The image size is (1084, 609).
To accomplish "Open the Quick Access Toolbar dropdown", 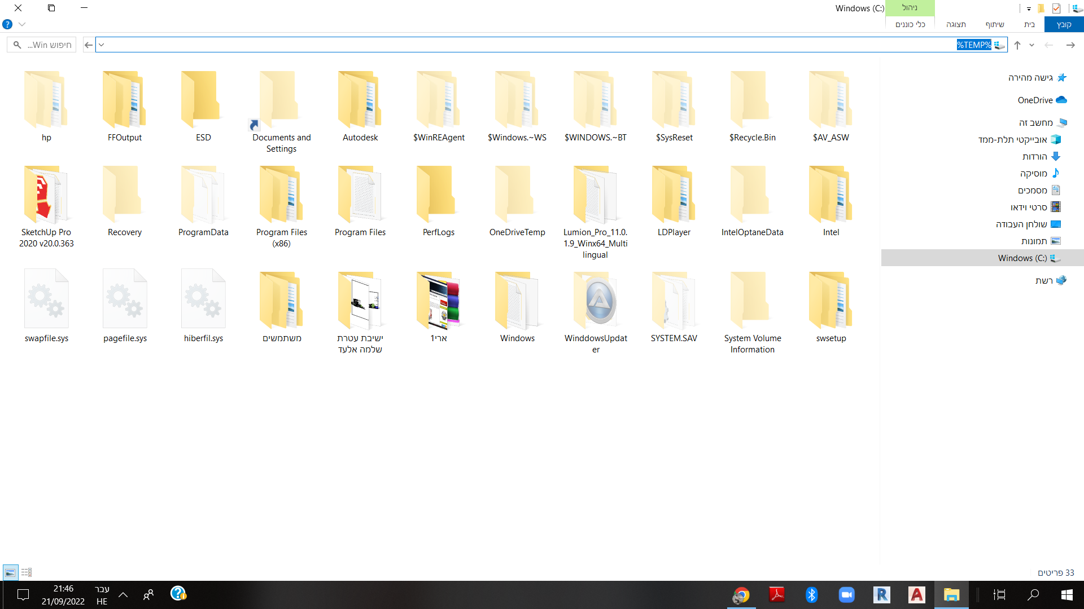I will (x=1029, y=8).
